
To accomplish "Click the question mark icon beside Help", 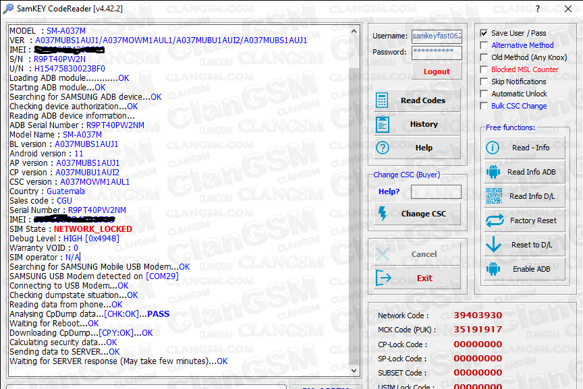I will (382, 148).
